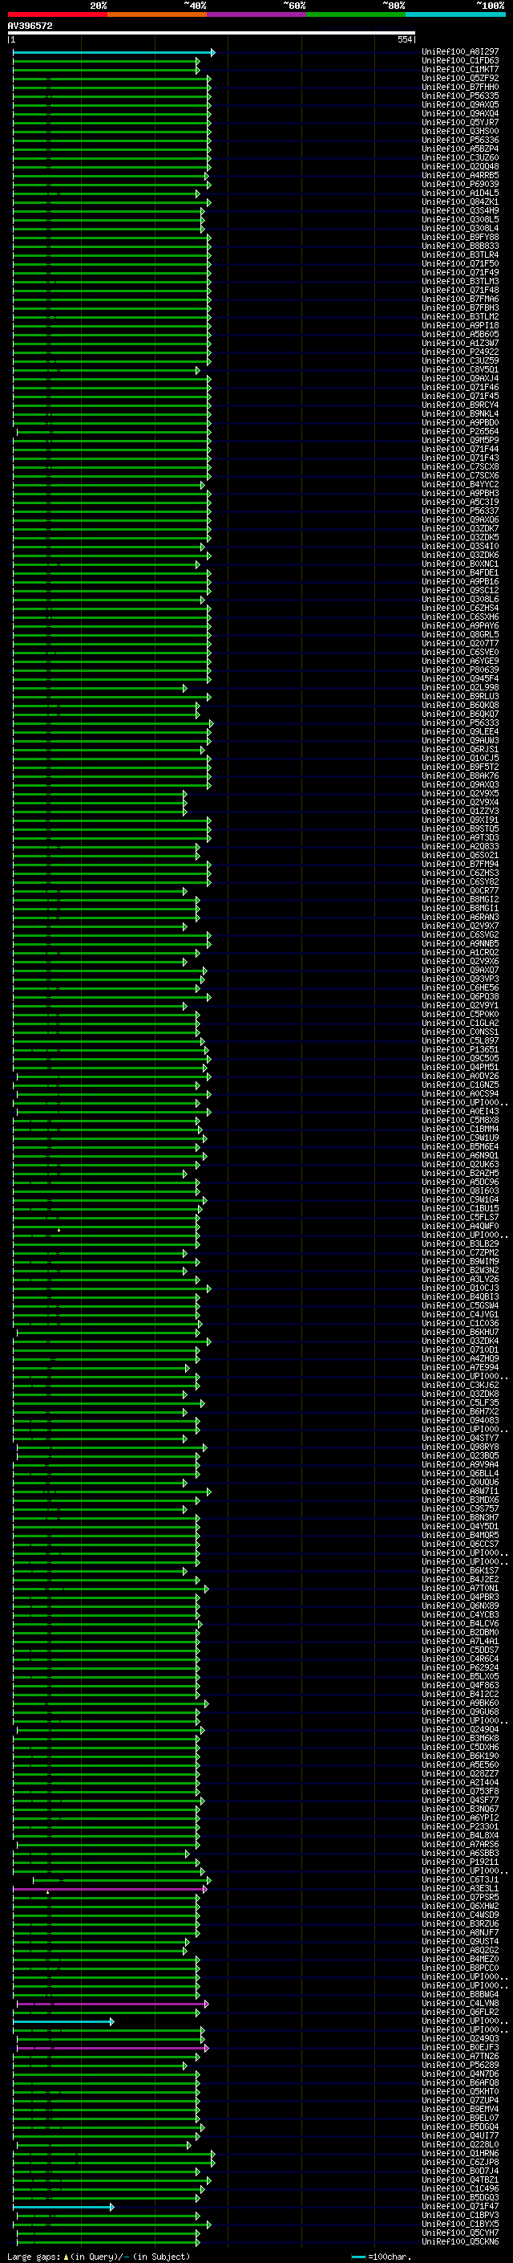Select label UniRef100_Q2UK63

coord(460,1165)
